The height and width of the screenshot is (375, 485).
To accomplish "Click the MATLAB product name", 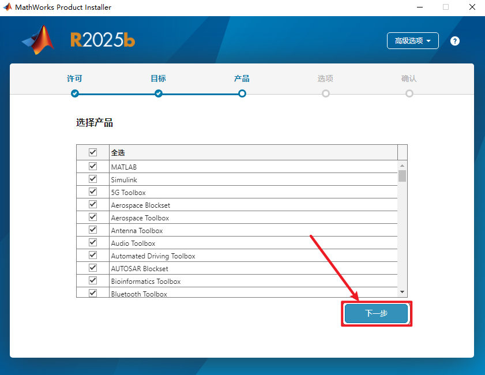I will [124, 167].
